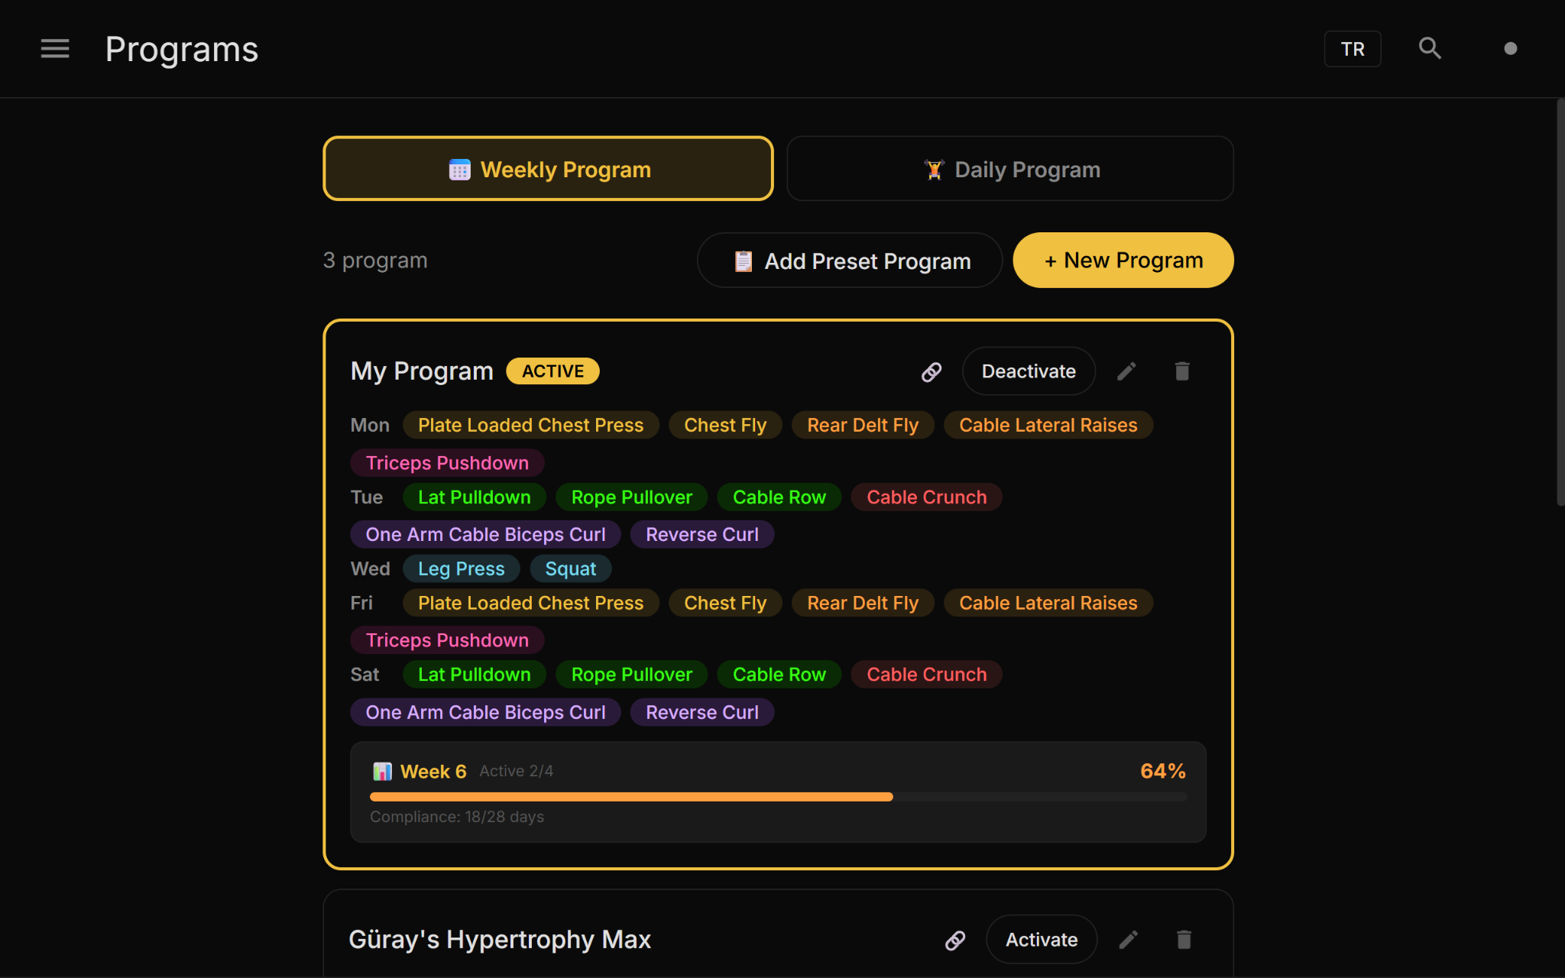The width and height of the screenshot is (1565, 978).
Task: Click Saturday's Rope Pullover chip
Action: click(631, 675)
